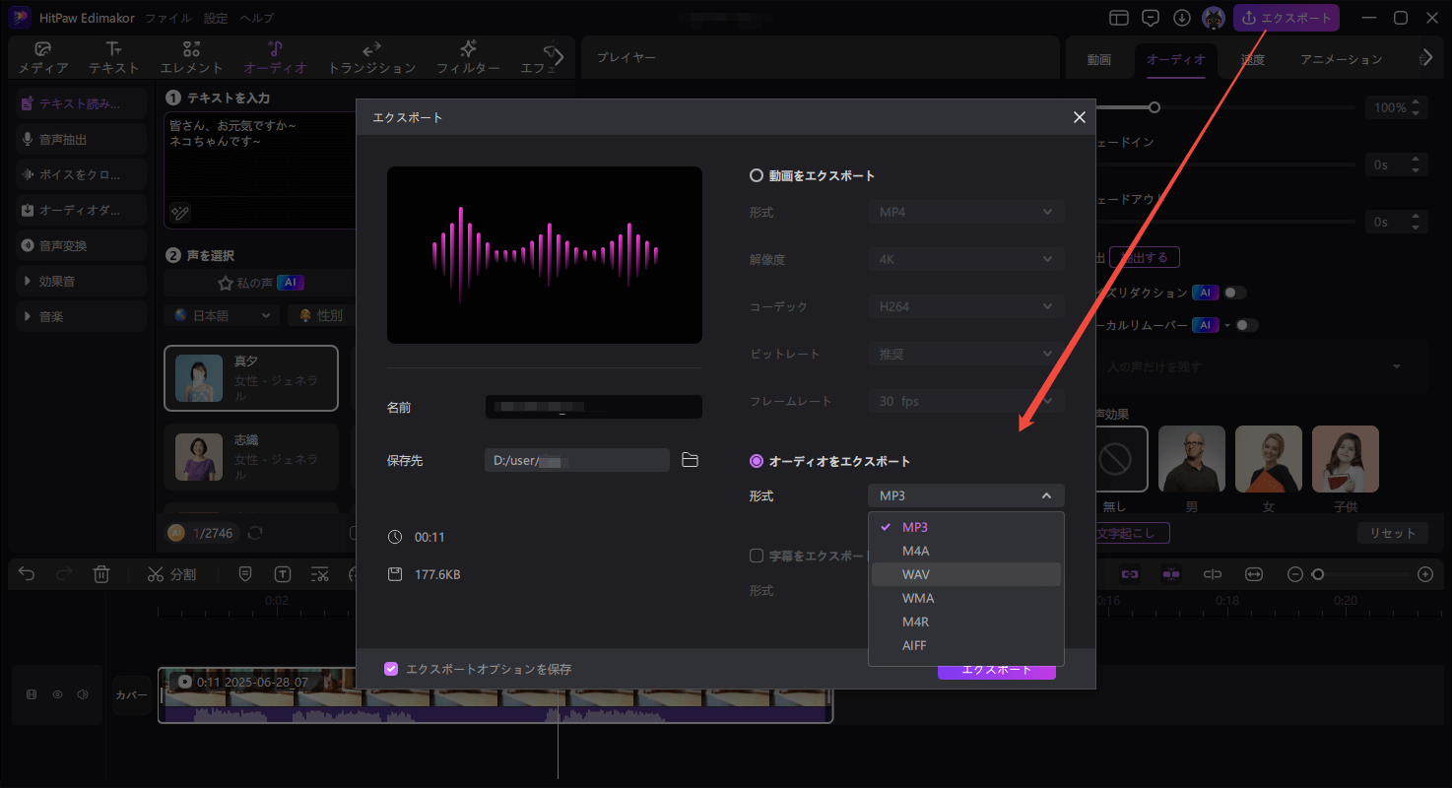The height and width of the screenshot is (788, 1452).
Task: Open the ファイル menu
Action: point(168,18)
